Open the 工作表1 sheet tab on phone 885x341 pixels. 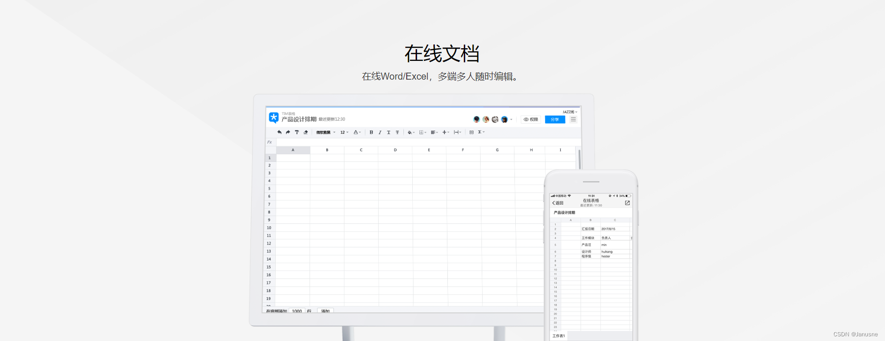tap(559, 336)
